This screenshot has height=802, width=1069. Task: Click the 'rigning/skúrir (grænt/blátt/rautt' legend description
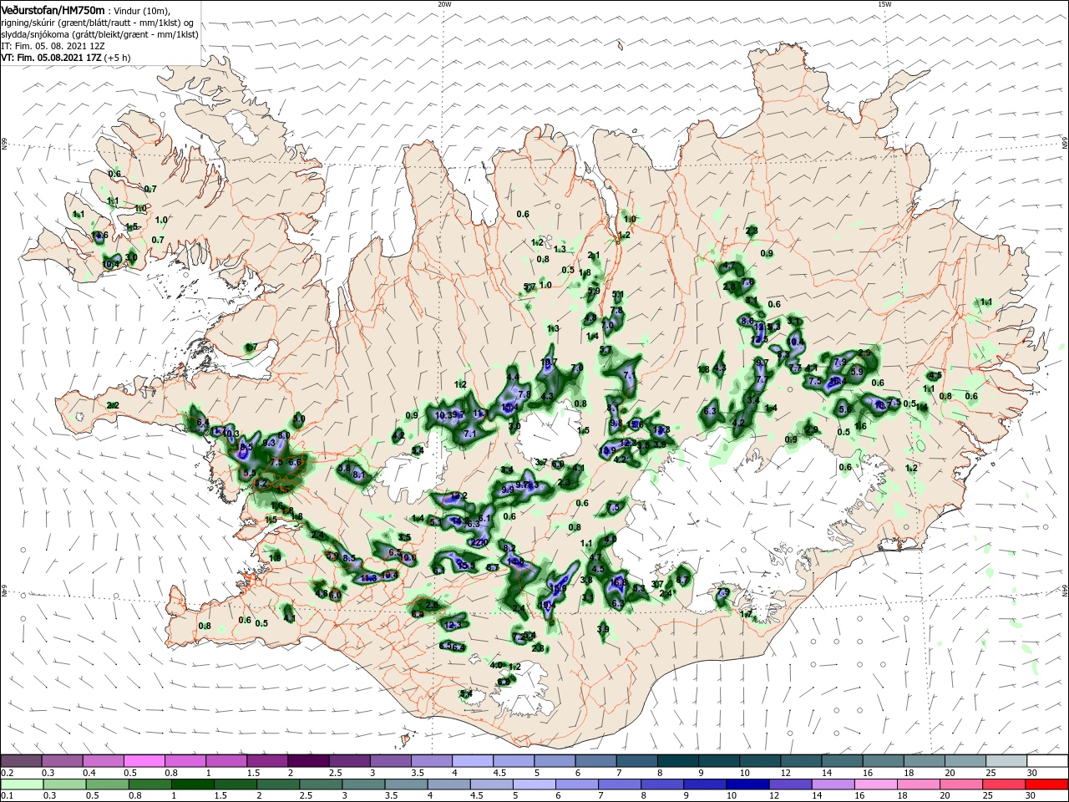click(x=99, y=23)
